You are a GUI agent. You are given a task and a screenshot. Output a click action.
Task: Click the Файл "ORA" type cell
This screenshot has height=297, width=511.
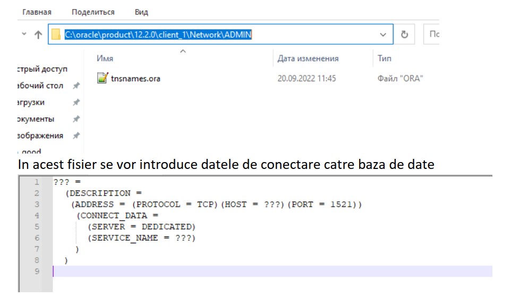[x=400, y=79]
